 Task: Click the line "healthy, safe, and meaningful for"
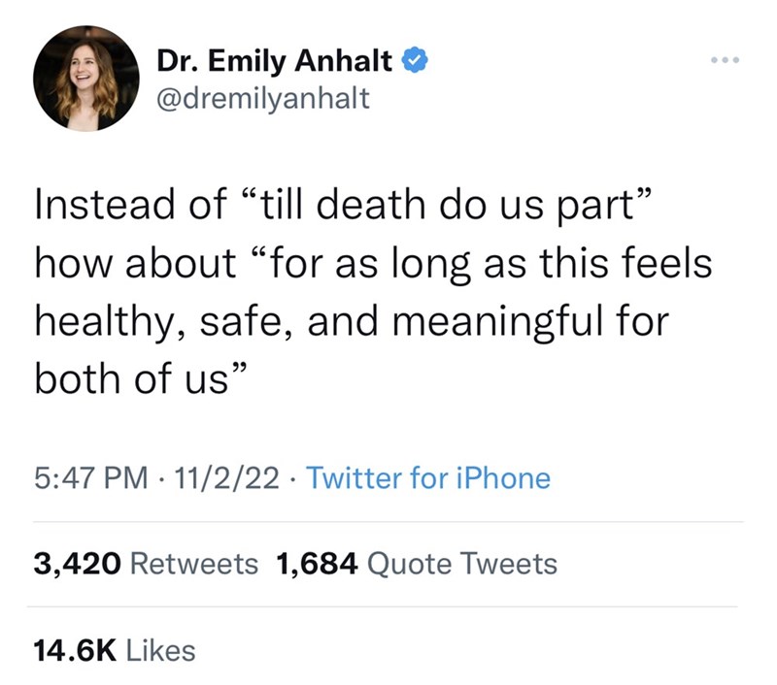coord(352,320)
